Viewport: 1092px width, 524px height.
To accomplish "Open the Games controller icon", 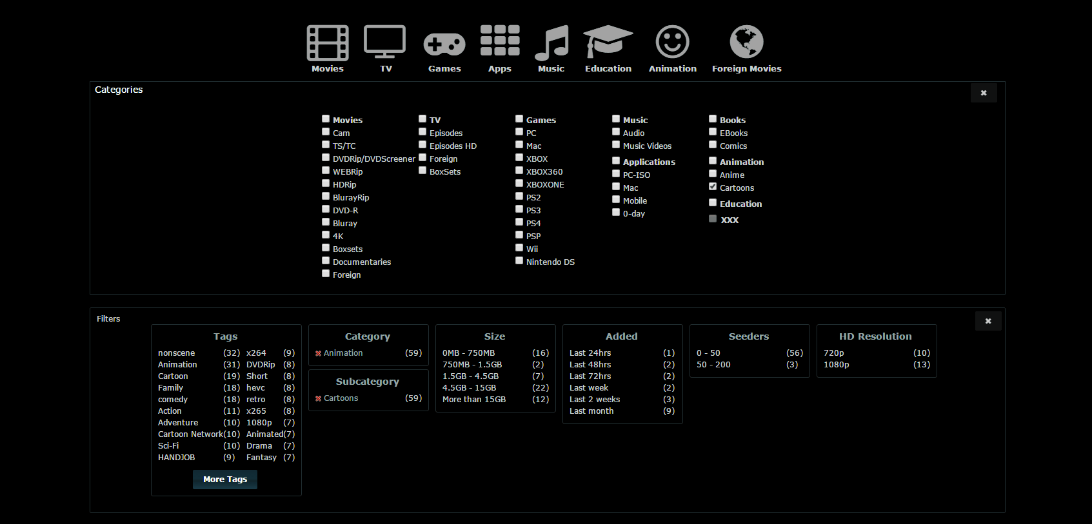I will click(x=444, y=44).
